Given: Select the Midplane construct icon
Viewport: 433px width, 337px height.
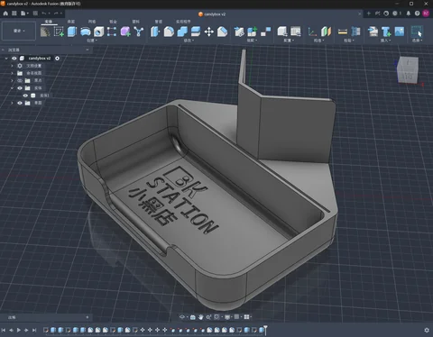Looking at the screenshot, I should point(326,32).
